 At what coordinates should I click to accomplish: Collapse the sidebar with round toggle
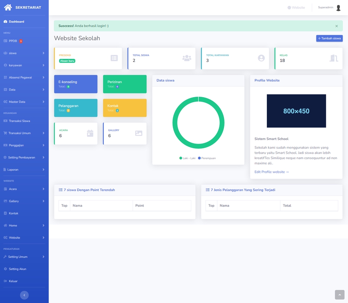(24, 295)
